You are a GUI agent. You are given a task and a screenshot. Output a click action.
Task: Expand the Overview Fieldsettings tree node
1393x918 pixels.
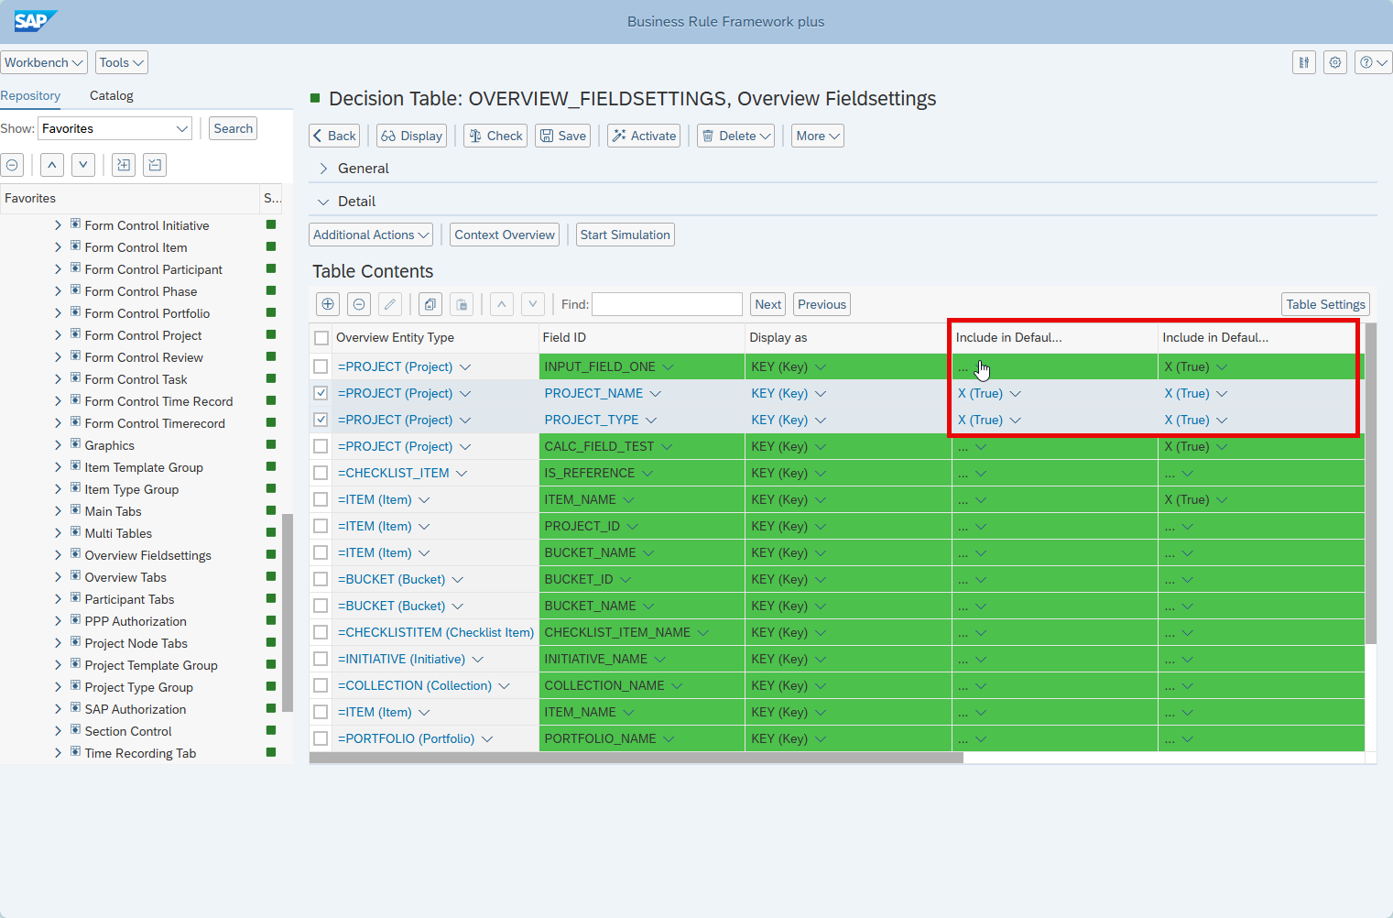(58, 554)
